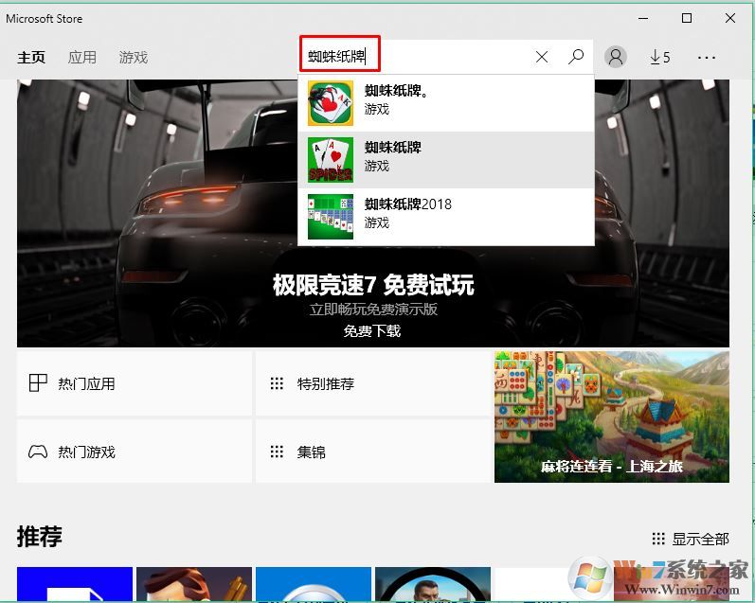Viewport: 755px width, 603px height.
Task: Open the 热门游戏 tile
Action: coord(135,452)
